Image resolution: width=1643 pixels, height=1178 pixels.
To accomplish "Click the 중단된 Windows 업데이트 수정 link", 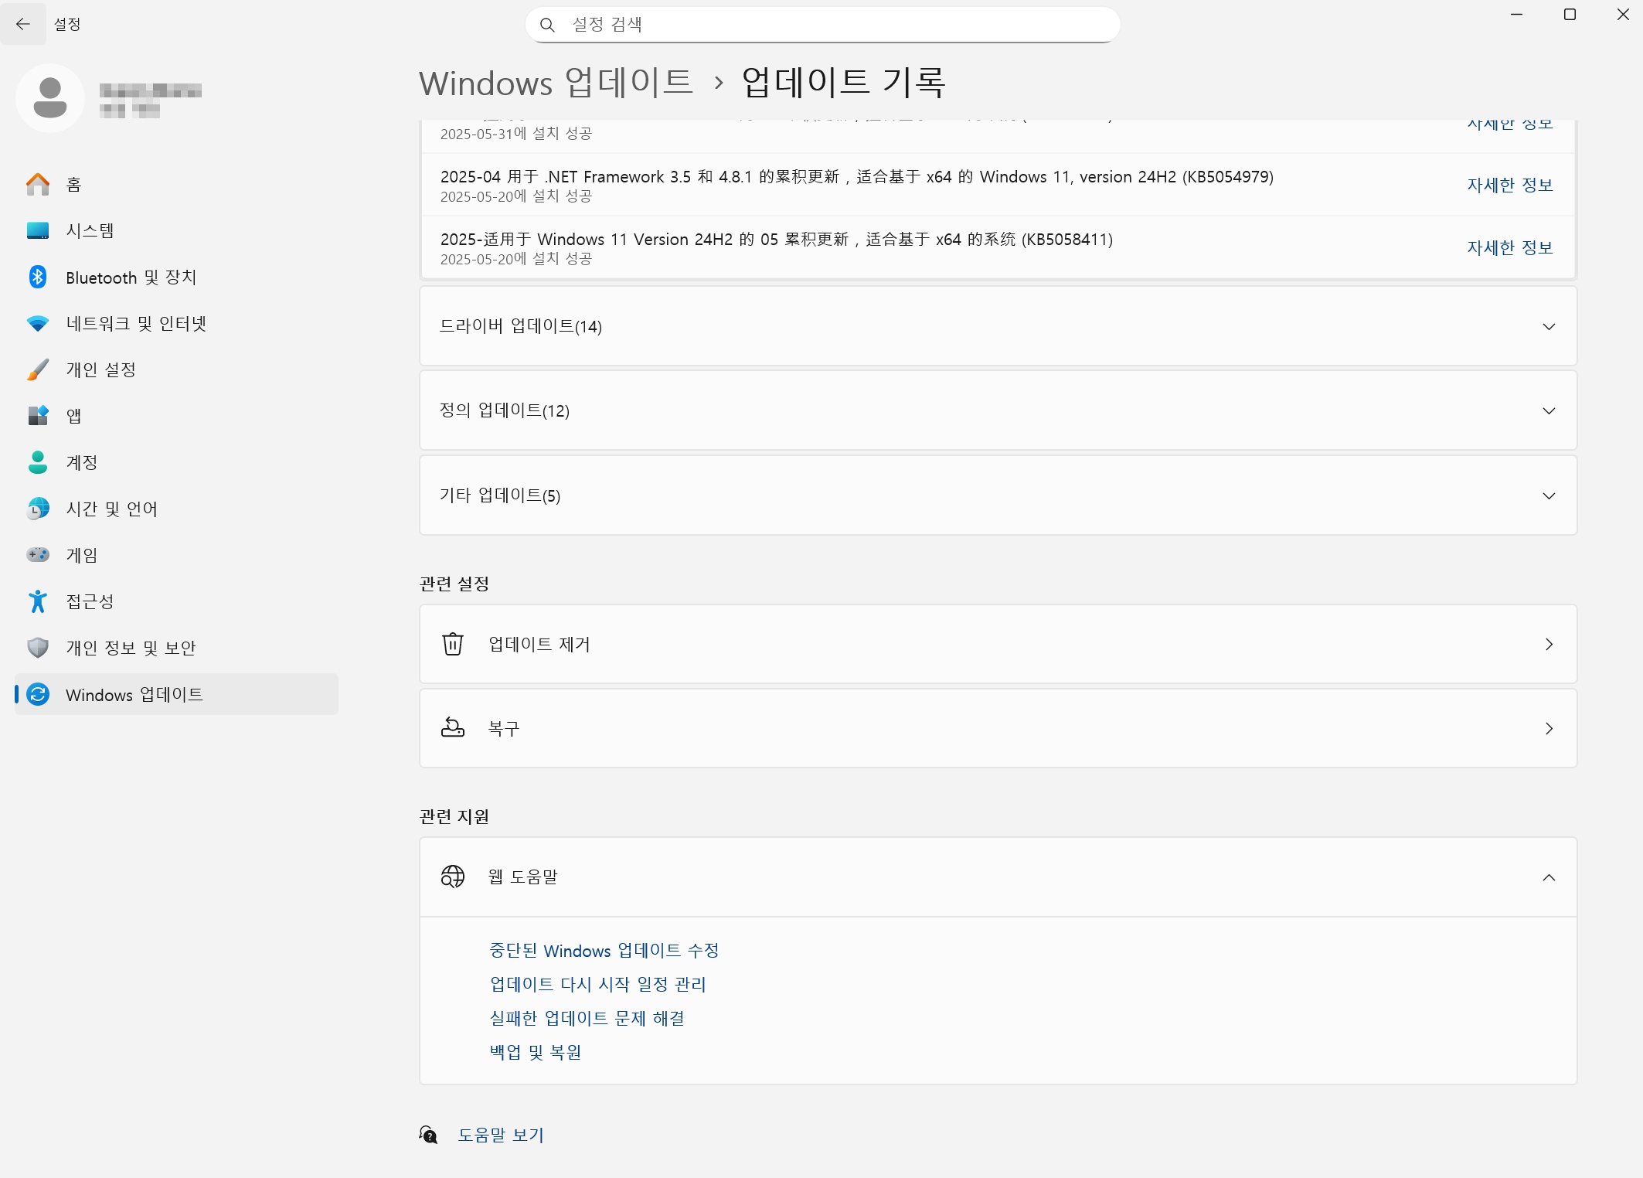I will (604, 950).
